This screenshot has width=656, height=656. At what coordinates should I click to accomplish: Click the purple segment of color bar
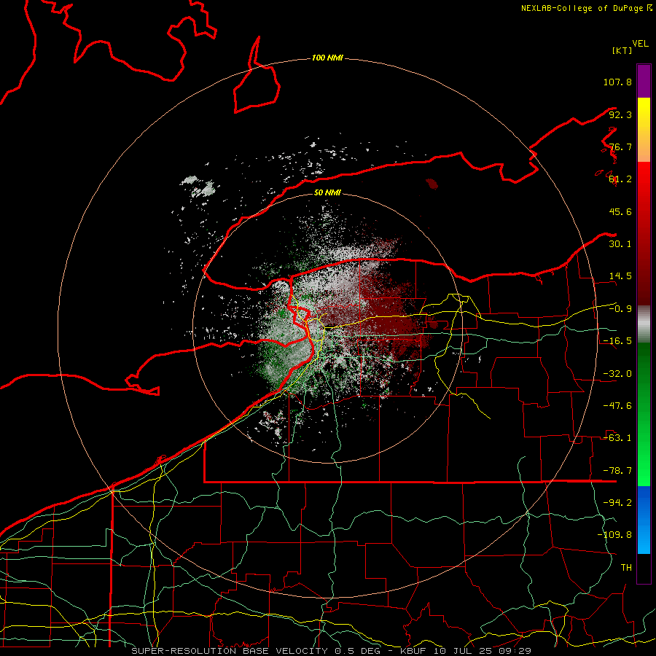pyautogui.click(x=644, y=81)
